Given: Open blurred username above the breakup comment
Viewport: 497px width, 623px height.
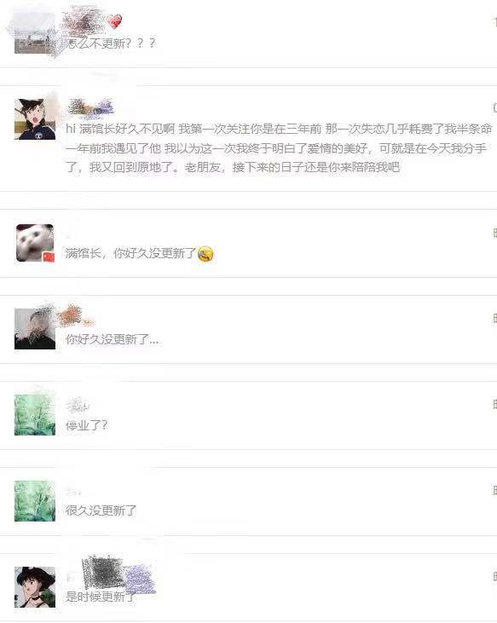Looking at the screenshot, I should tap(90, 107).
